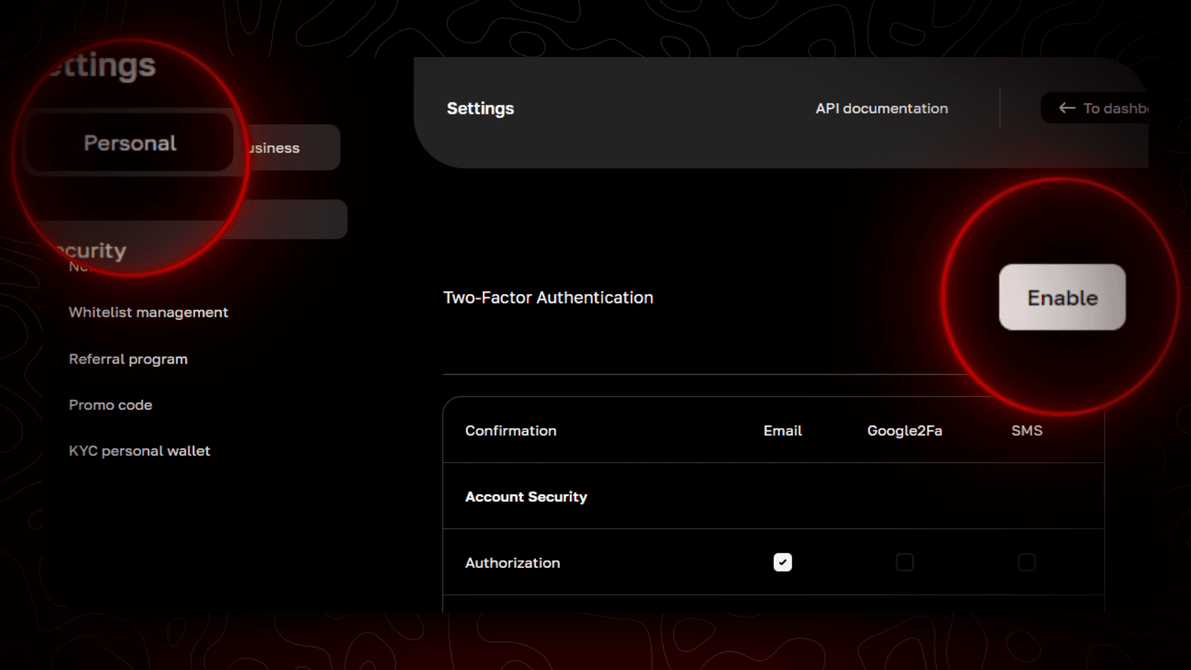The width and height of the screenshot is (1191, 670).
Task: Select Promo code in the sidebar
Action: [x=110, y=405]
